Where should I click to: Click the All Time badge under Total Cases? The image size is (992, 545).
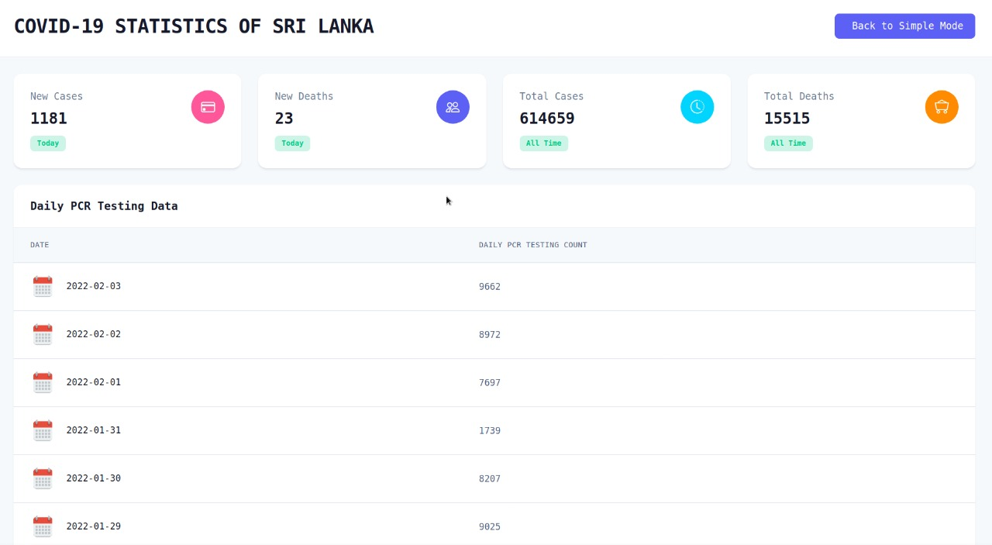click(x=544, y=143)
